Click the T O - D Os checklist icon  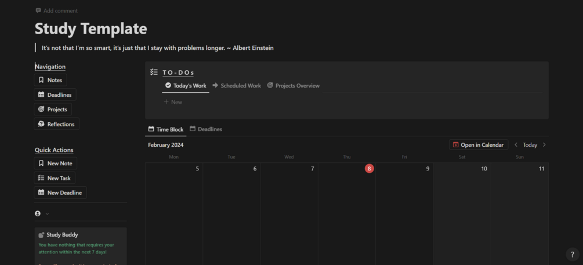click(x=154, y=72)
